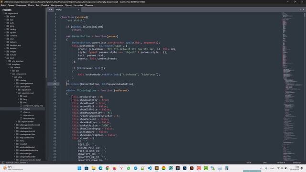Show hidden tray icons chevron
The image size is (306, 172).
261,168
